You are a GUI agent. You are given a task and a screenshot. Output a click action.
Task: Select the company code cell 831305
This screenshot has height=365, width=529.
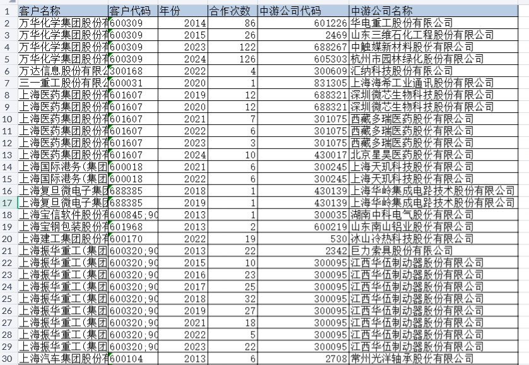pyautogui.click(x=303, y=83)
